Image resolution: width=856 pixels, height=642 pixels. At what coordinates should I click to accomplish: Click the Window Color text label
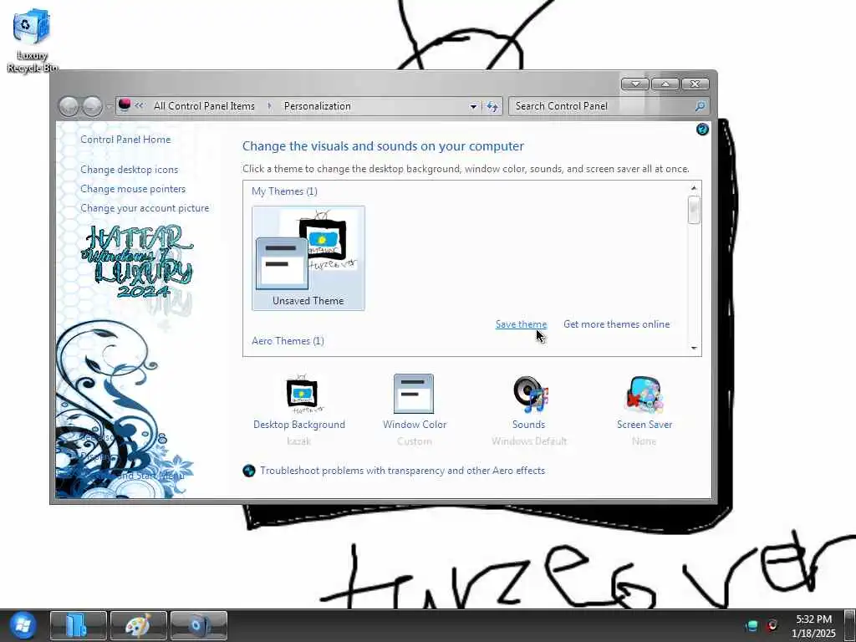coord(415,425)
